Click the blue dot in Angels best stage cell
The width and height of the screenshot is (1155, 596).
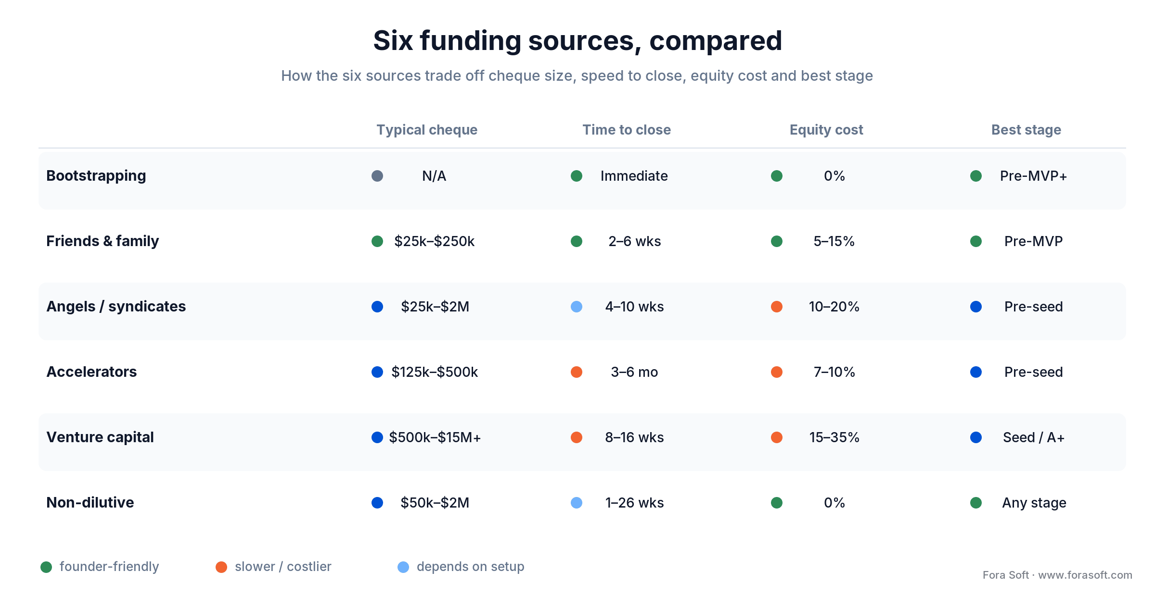(976, 307)
